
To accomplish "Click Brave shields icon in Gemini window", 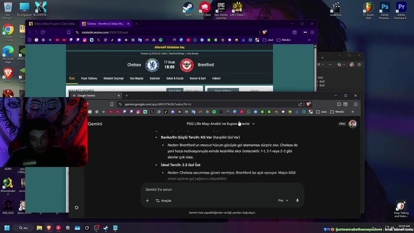I will click(x=308, y=104).
